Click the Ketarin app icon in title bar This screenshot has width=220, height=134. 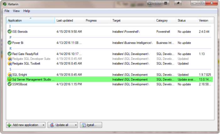point(4,3)
